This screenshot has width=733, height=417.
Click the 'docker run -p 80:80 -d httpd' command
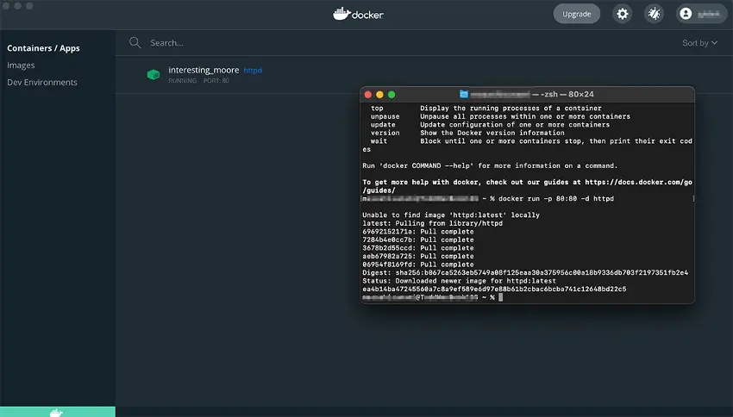coord(556,199)
